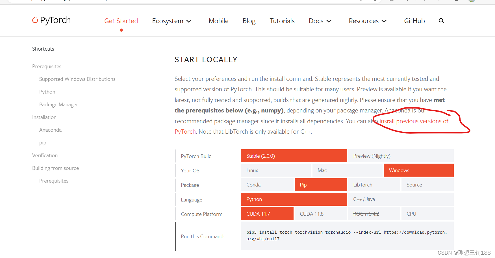
Task: Open the Verification sidebar section
Action: pyautogui.click(x=45, y=155)
